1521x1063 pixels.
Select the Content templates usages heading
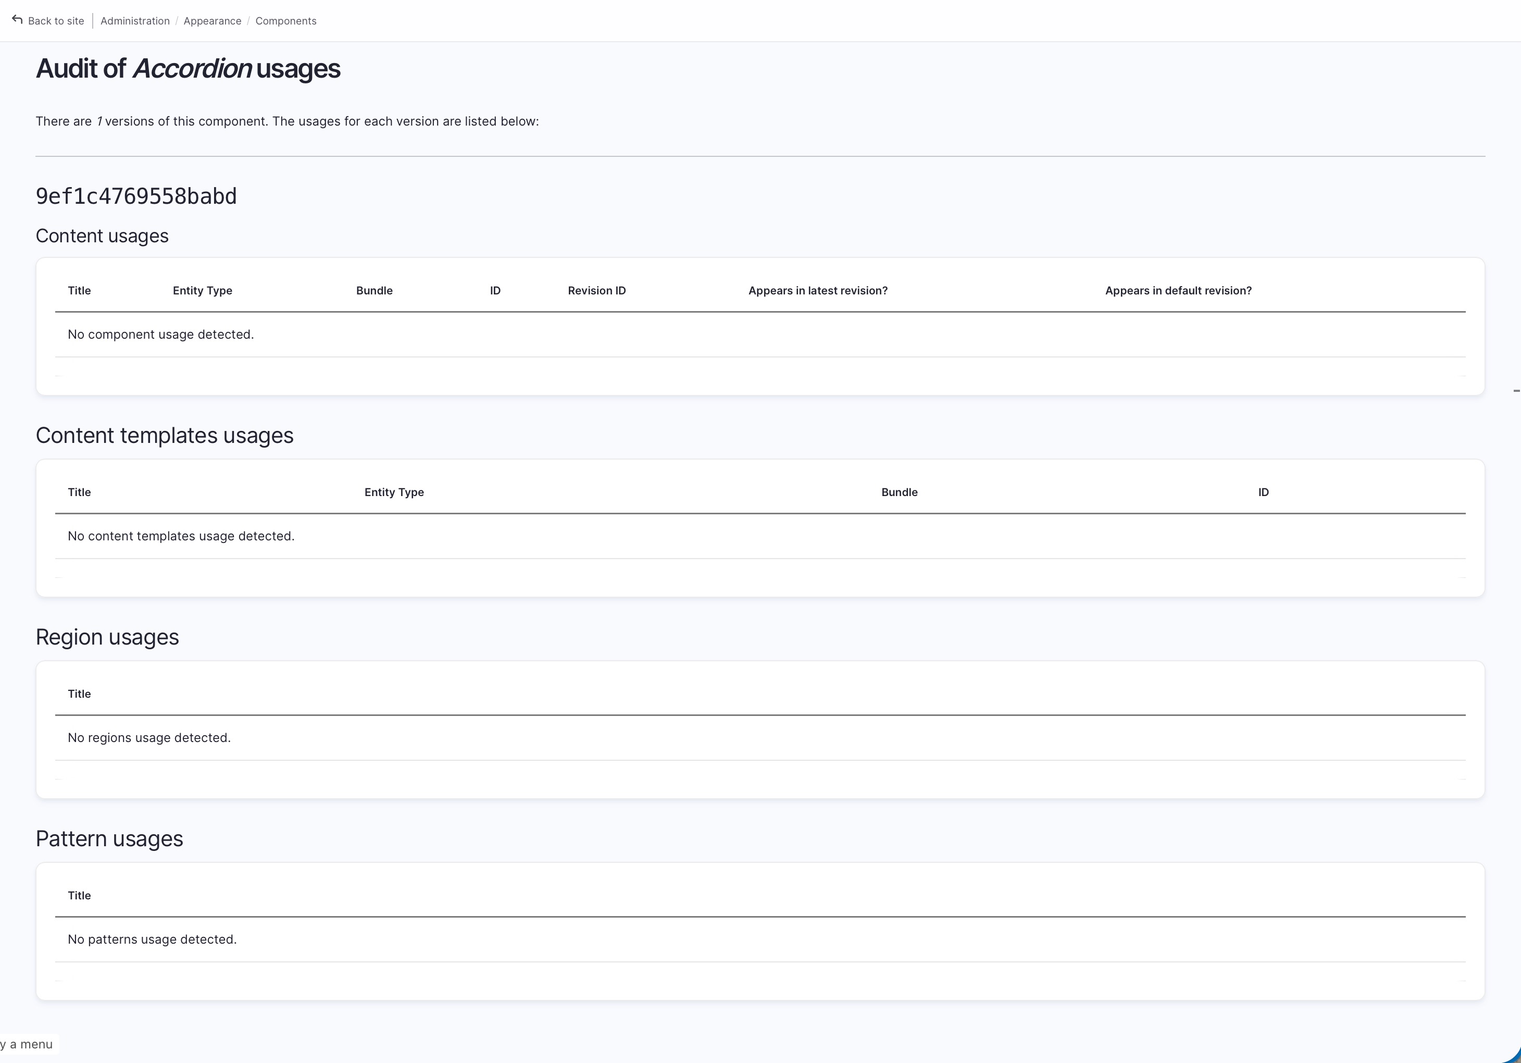pos(164,436)
